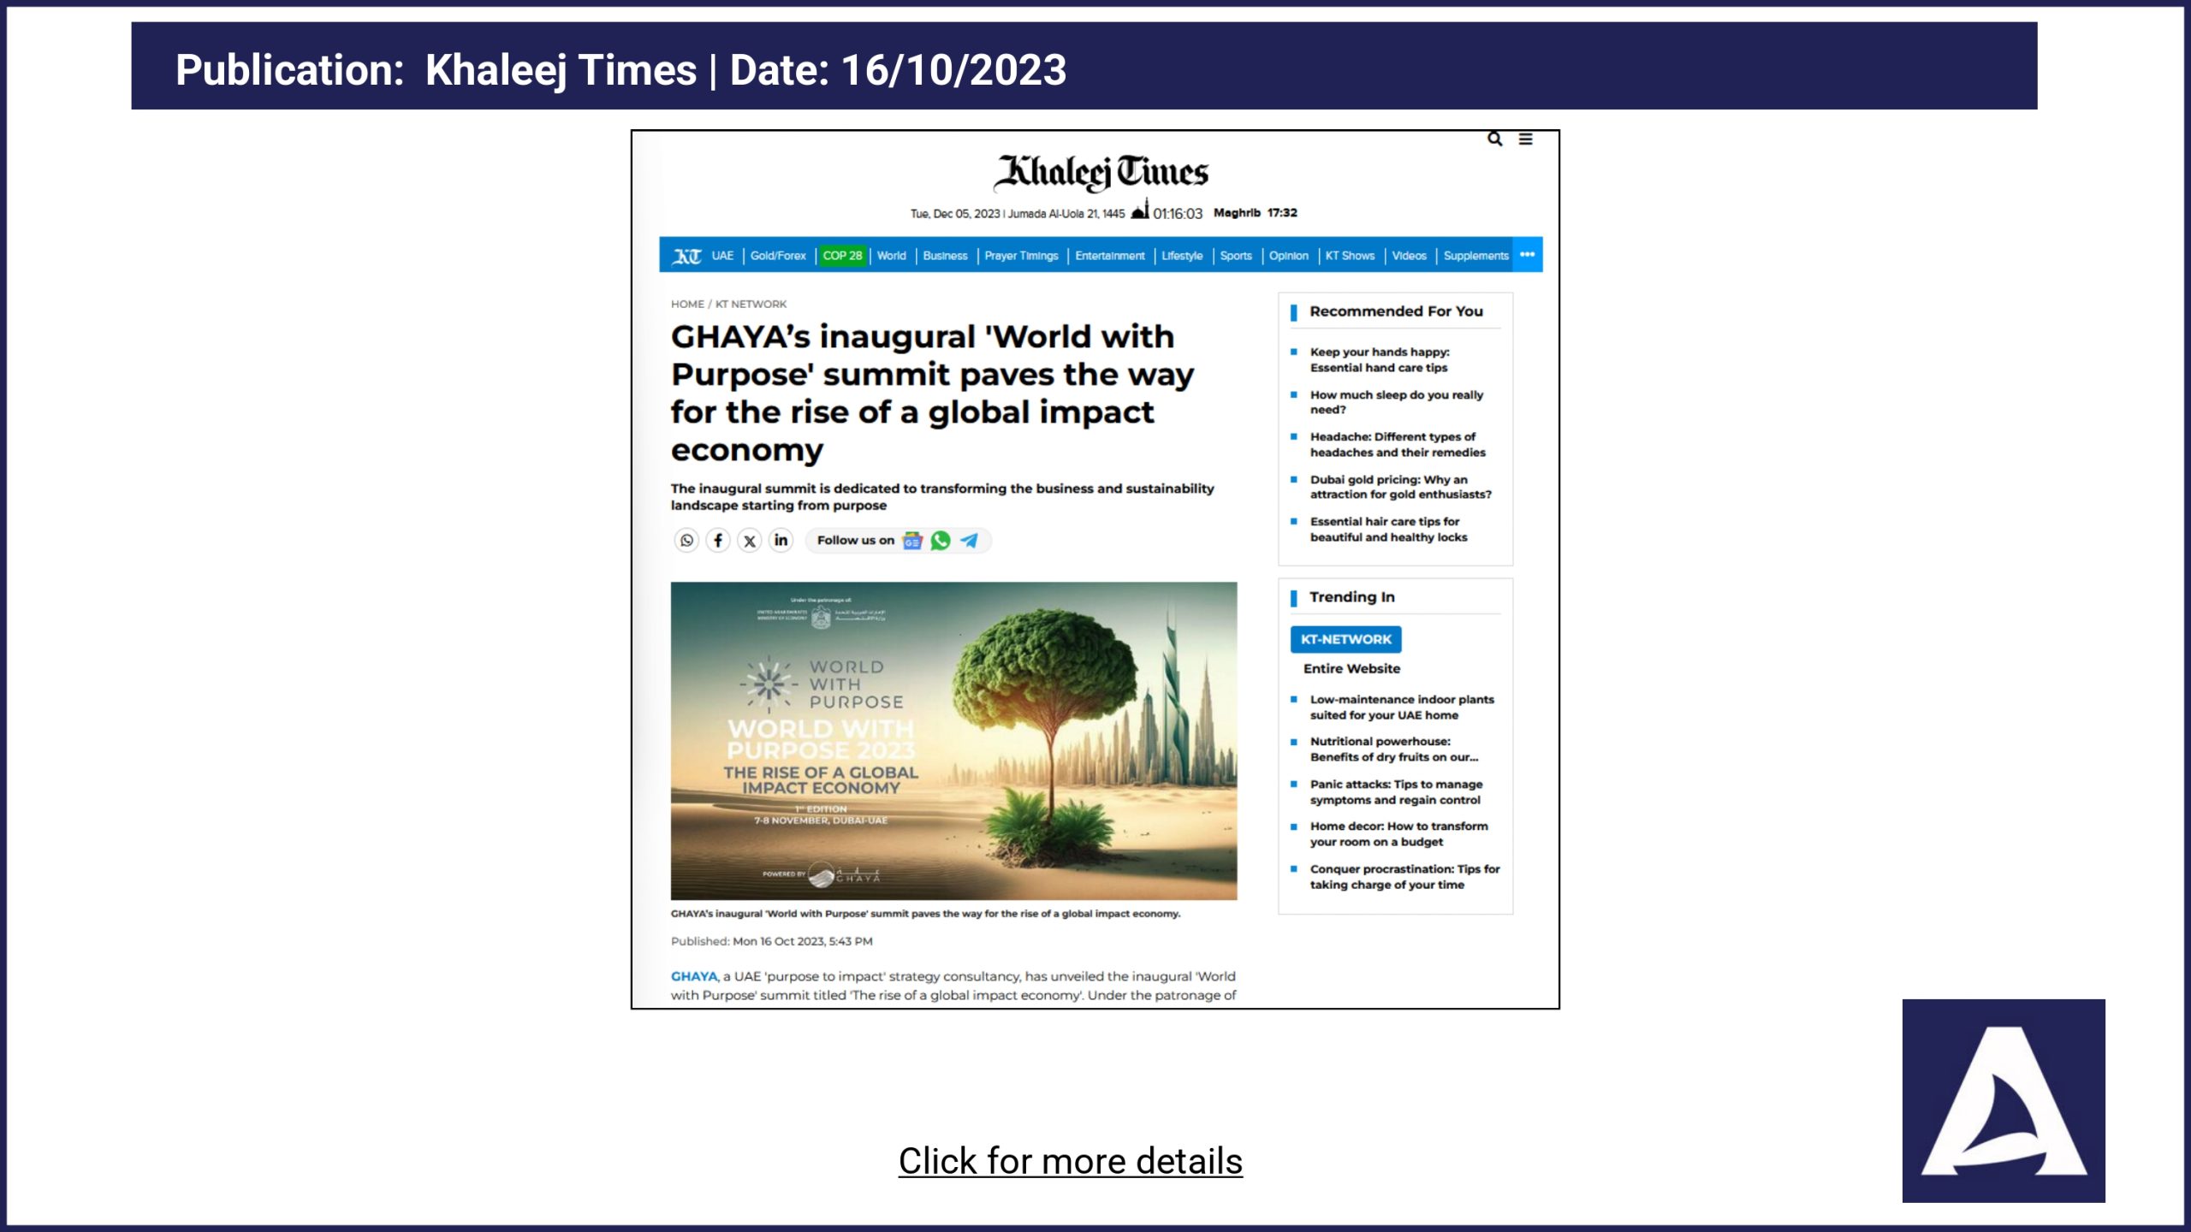
Task: Open 'Headache: Different types' article
Action: [1398, 444]
